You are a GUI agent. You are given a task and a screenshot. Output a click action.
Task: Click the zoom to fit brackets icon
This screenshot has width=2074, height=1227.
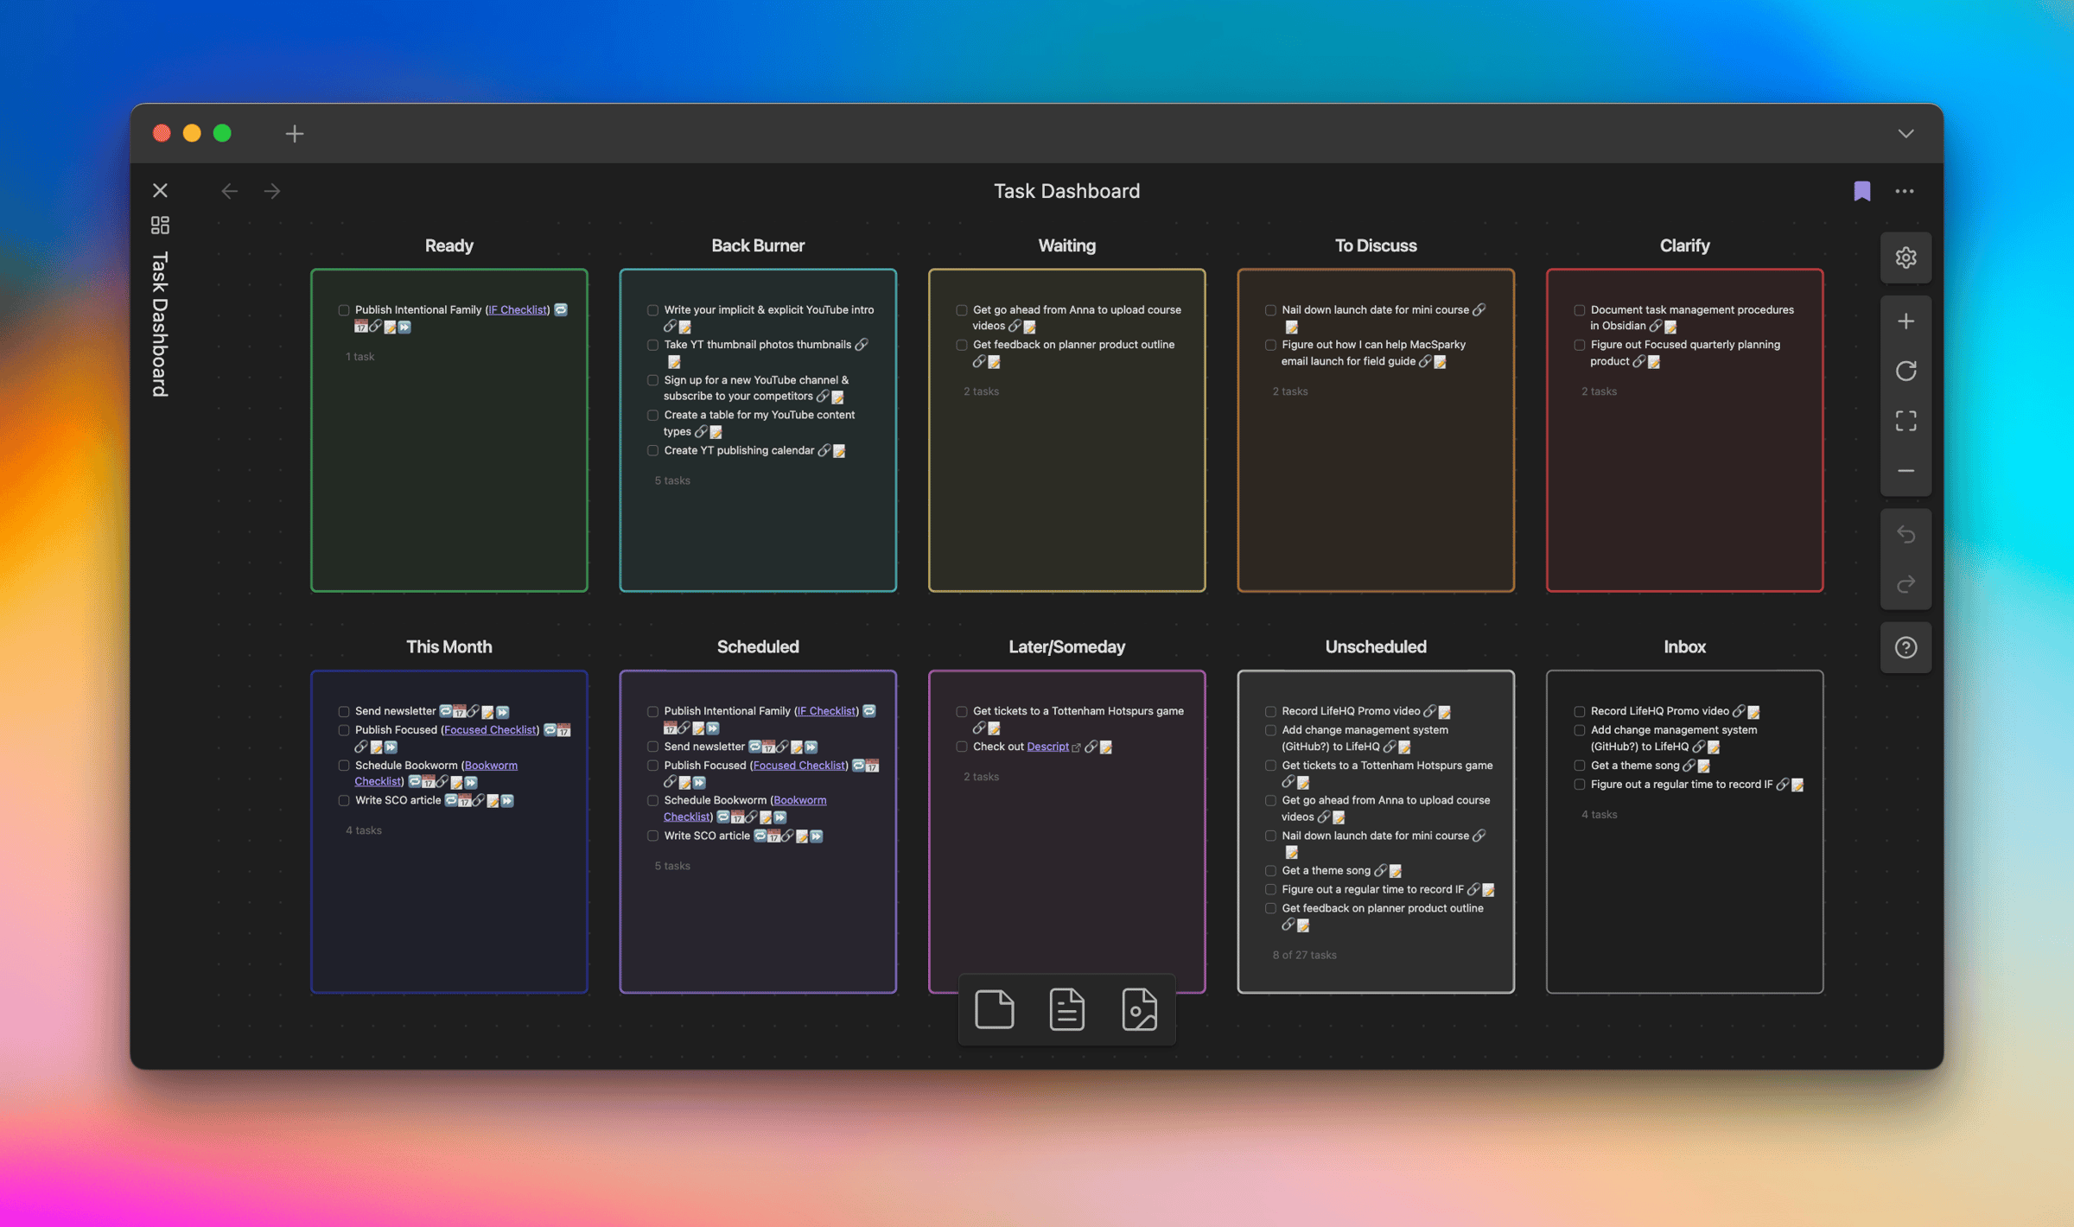click(x=1905, y=421)
